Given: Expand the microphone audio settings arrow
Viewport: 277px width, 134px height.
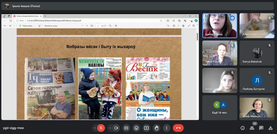Looking at the screenshot, I should tap(95, 128).
